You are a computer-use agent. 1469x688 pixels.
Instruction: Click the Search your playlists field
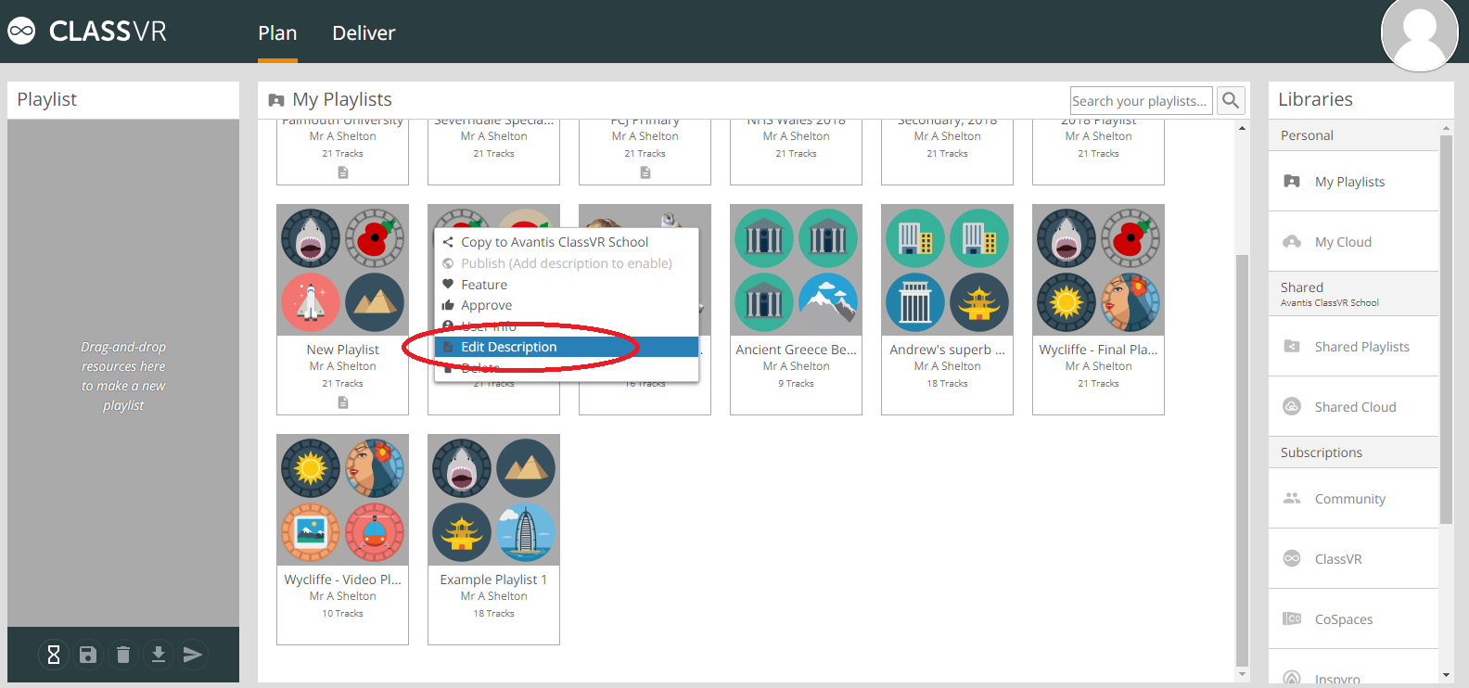tap(1141, 100)
